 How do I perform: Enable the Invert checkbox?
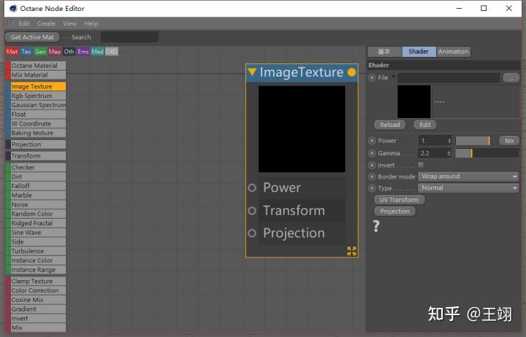pyautogui.click(x=421, y=165)
